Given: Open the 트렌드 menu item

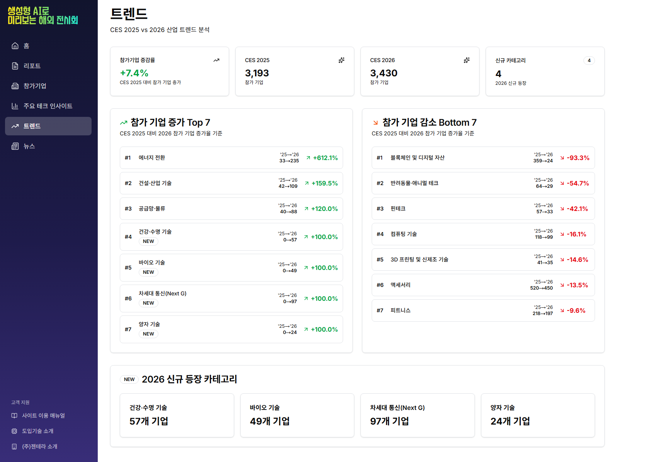Looking at the screenshot, I should (x=48, y=126).
